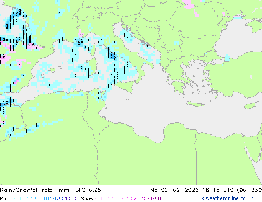Select the Rain 10 legend color value
The height and width of the screenshot is (202, 262).
(46, 199)
